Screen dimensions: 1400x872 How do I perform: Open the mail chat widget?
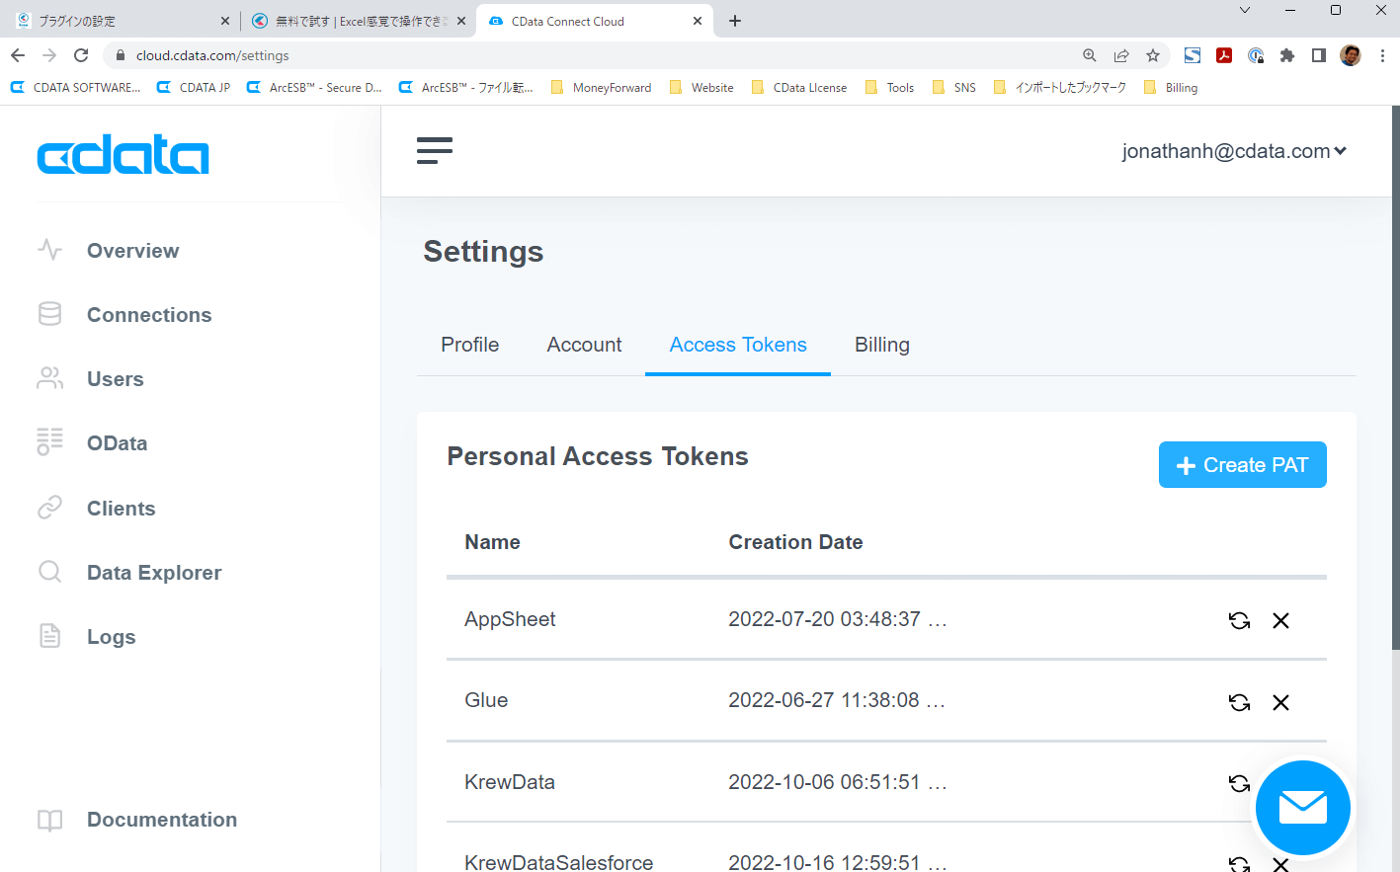[x=1302, y=808]
